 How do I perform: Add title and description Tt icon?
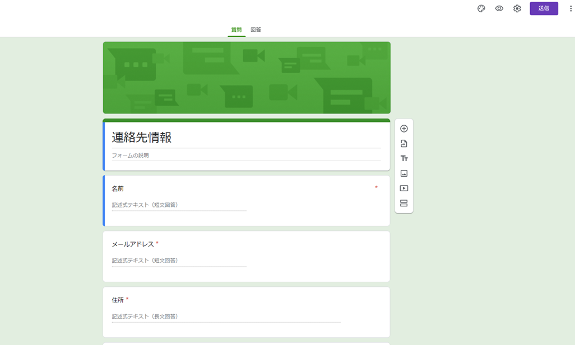pyautogui.click(x=404, y=158)
